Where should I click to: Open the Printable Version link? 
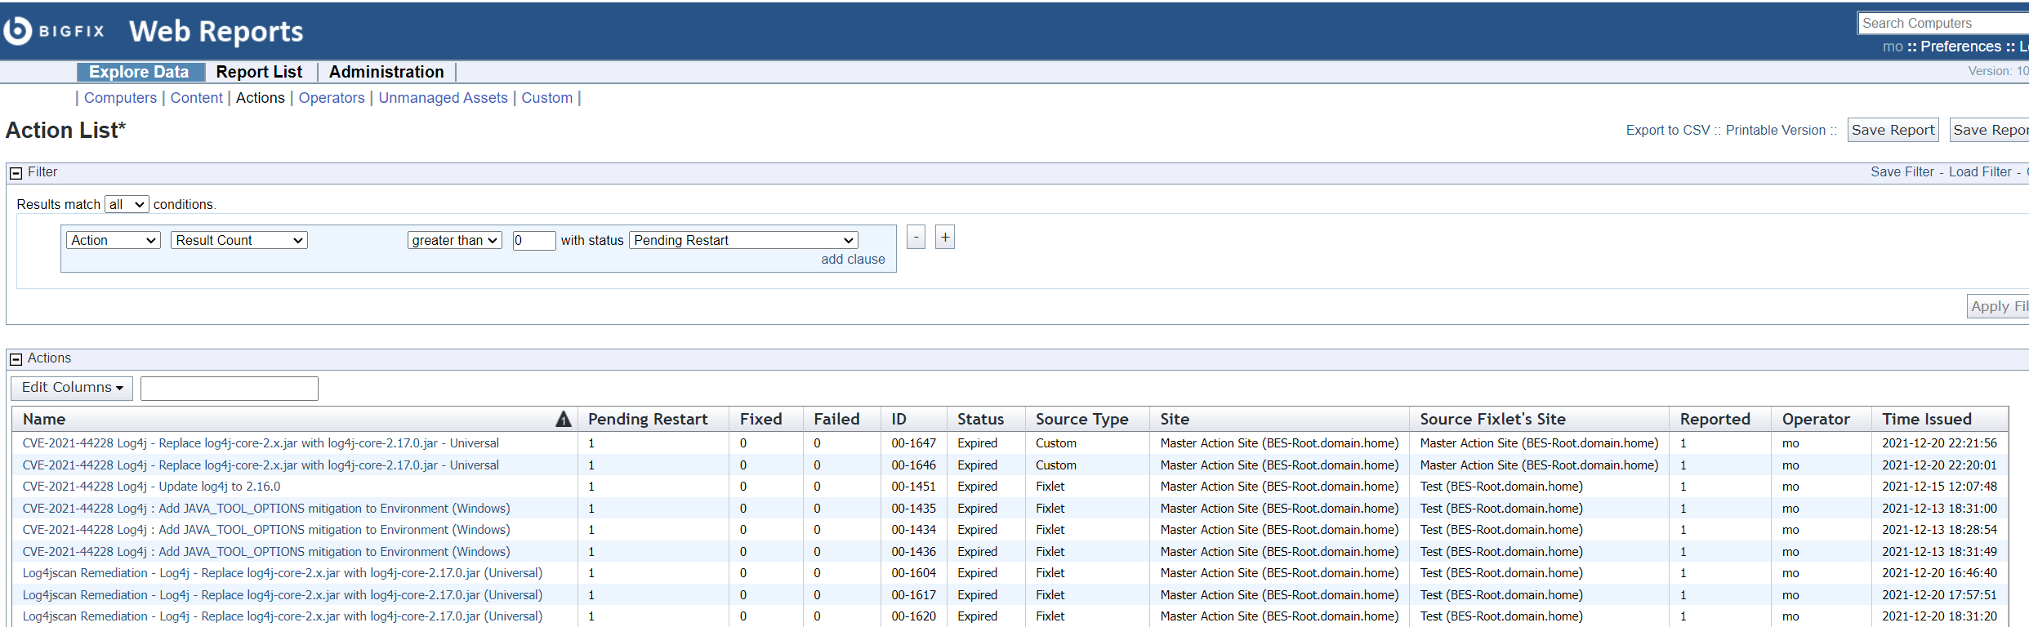(x=1775, y=131)
